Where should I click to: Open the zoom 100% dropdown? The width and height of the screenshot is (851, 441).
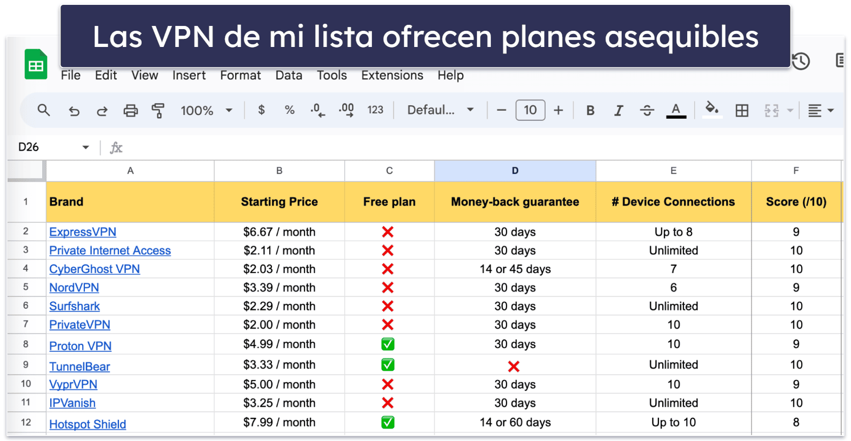coord(207,111)
